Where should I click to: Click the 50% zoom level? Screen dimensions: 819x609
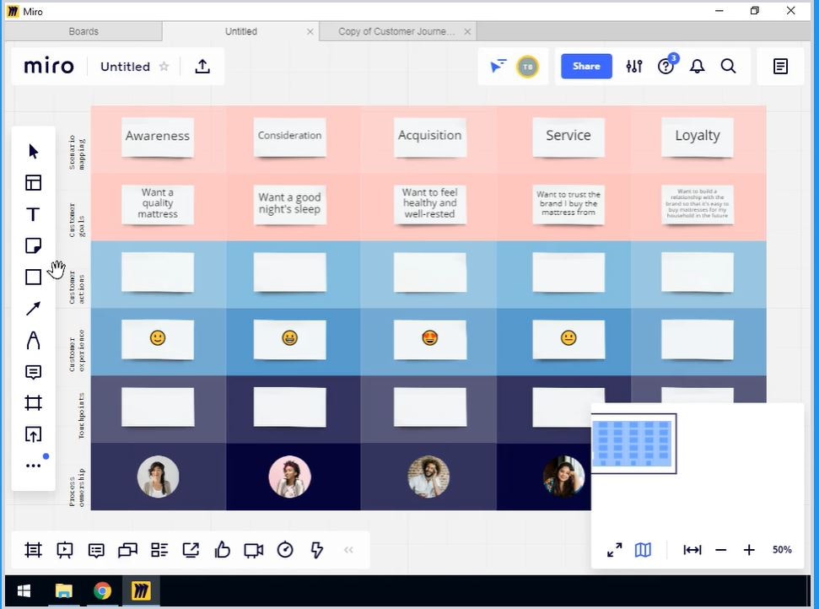coord(782,549)
